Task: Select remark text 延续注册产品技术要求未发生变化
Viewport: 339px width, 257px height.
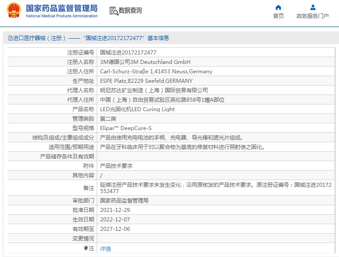Action: coord(215,188)
